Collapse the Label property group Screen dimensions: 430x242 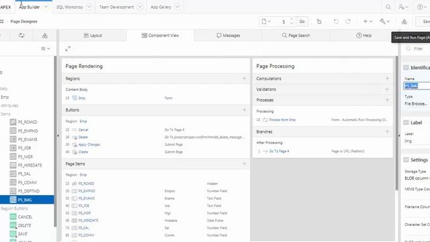tap(406, 122)
